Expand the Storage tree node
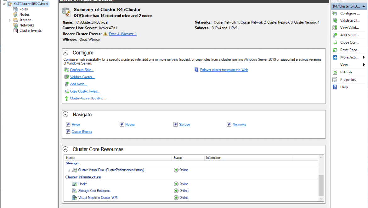 [10, 20]
